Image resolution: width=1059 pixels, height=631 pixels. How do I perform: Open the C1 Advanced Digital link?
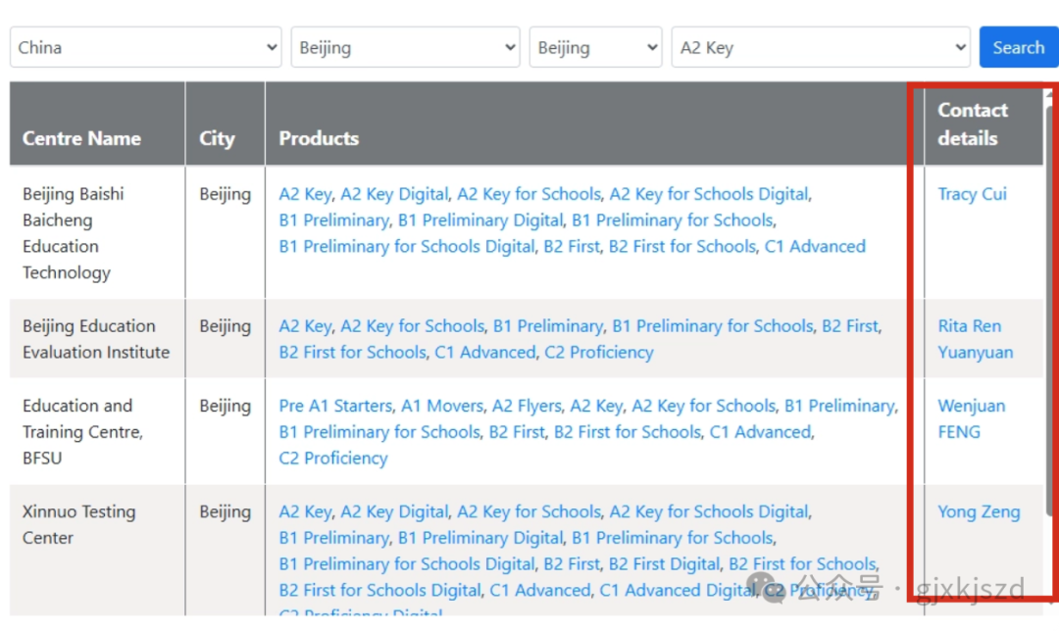677,591
